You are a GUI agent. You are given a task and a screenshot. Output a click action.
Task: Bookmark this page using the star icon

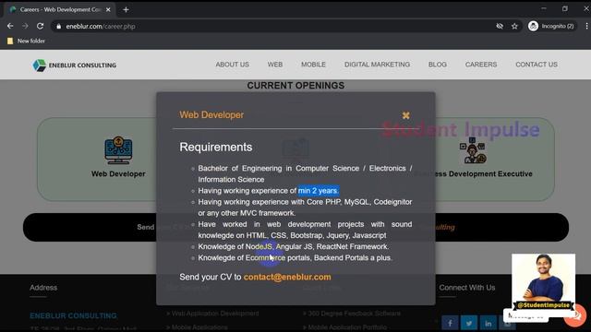[514, 26]
